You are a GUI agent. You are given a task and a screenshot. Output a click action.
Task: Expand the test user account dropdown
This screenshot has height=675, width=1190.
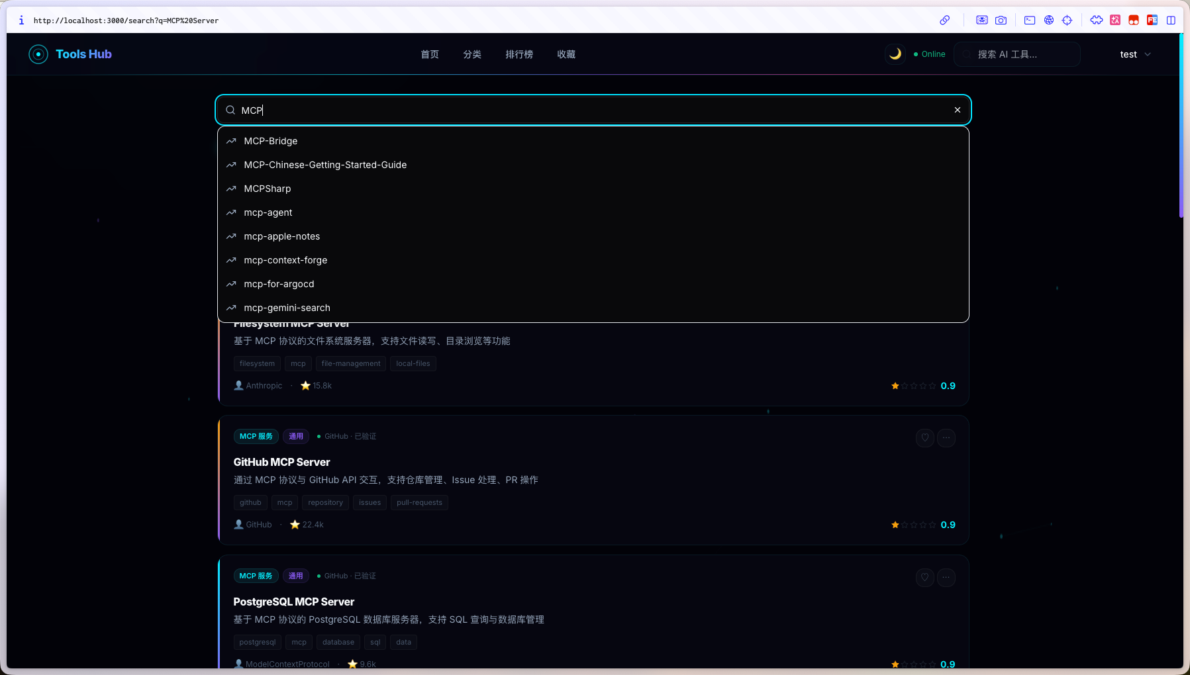click(x=1135, y=54)
